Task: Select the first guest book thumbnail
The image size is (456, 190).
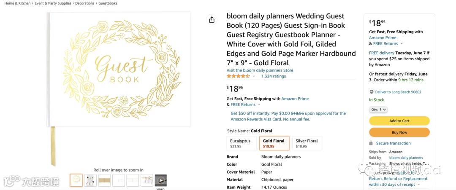Action: pyautogui.click(x=76, y=180)
